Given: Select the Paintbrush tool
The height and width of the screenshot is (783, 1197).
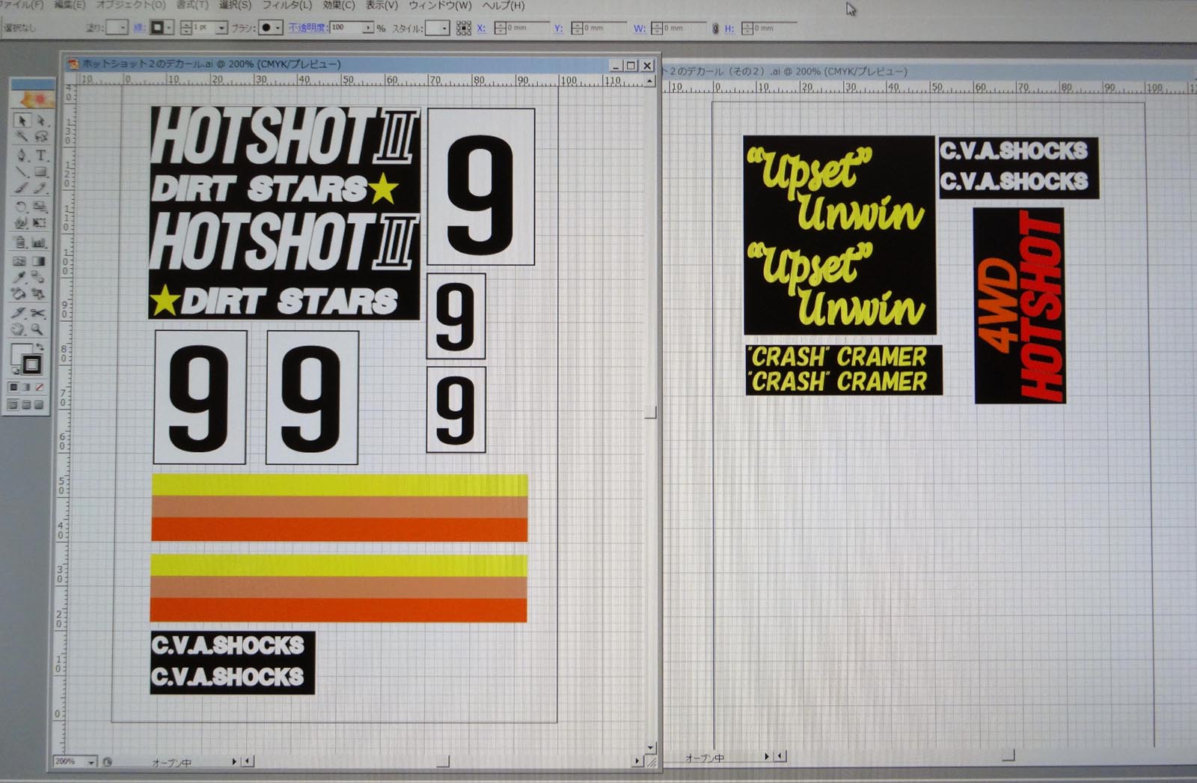Looking at the screenshot, I should tap(21, 189).
